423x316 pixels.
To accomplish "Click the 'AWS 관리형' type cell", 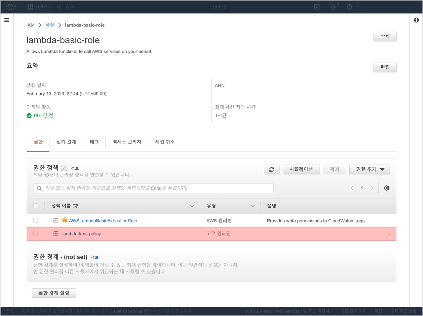I will (219, 221).
